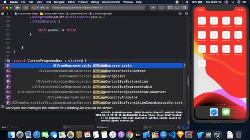Open CustomProgressBar symbol breadcrumb
250x140 pixels.
[x=101, y=14]
